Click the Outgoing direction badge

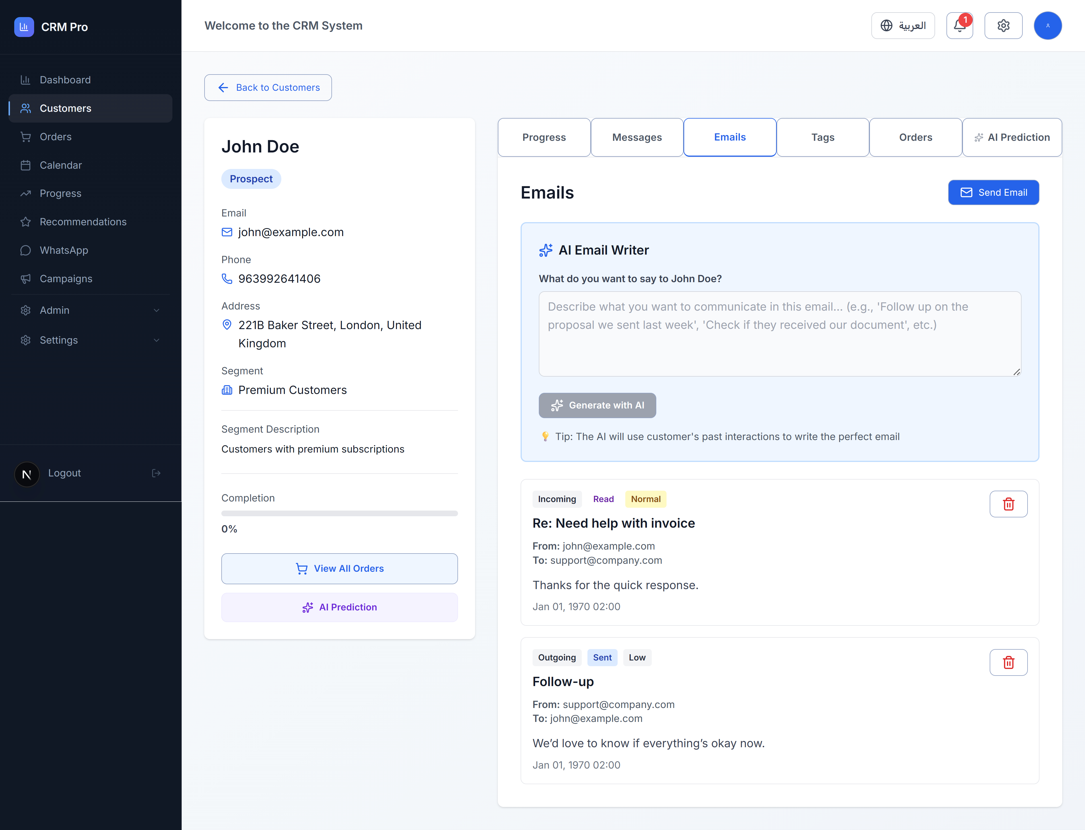[x=557, y=658]
